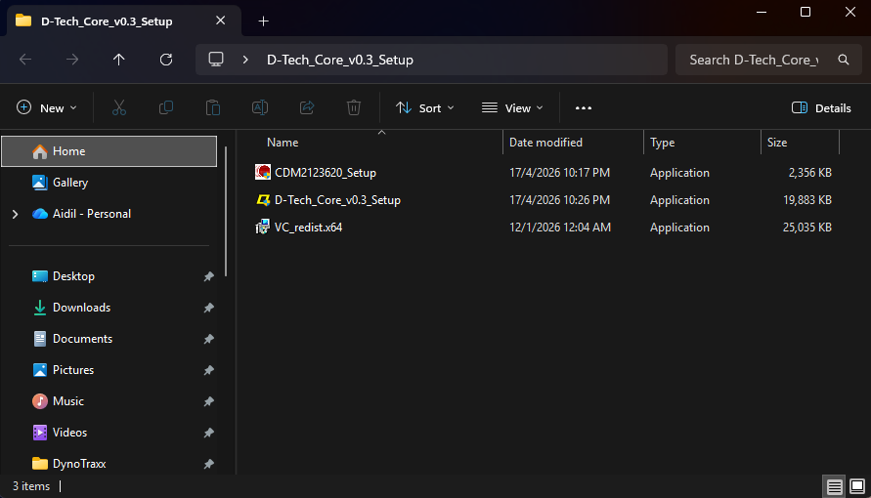This screenshot has height=498, width=871.
Task: Click the Copy icon in toolbar
Action: [165, 107]
